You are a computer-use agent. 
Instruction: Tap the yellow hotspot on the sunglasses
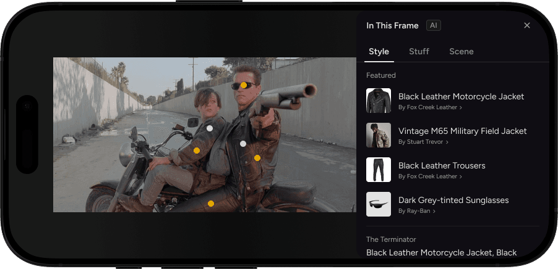243,85
